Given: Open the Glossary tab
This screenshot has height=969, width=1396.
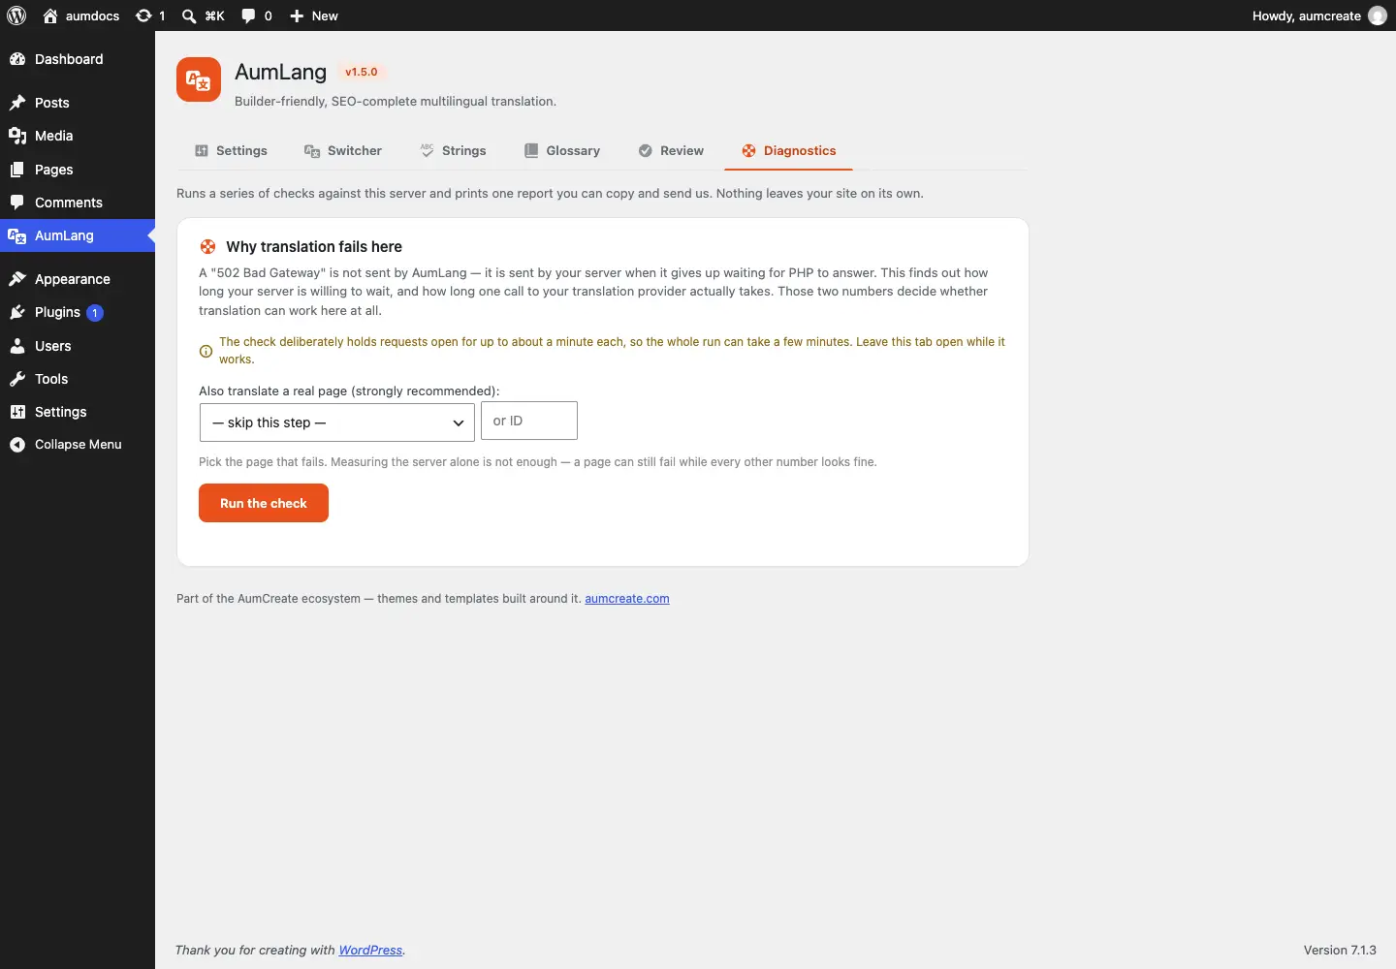Looking at the screenshot, I should tap(562, 151).
